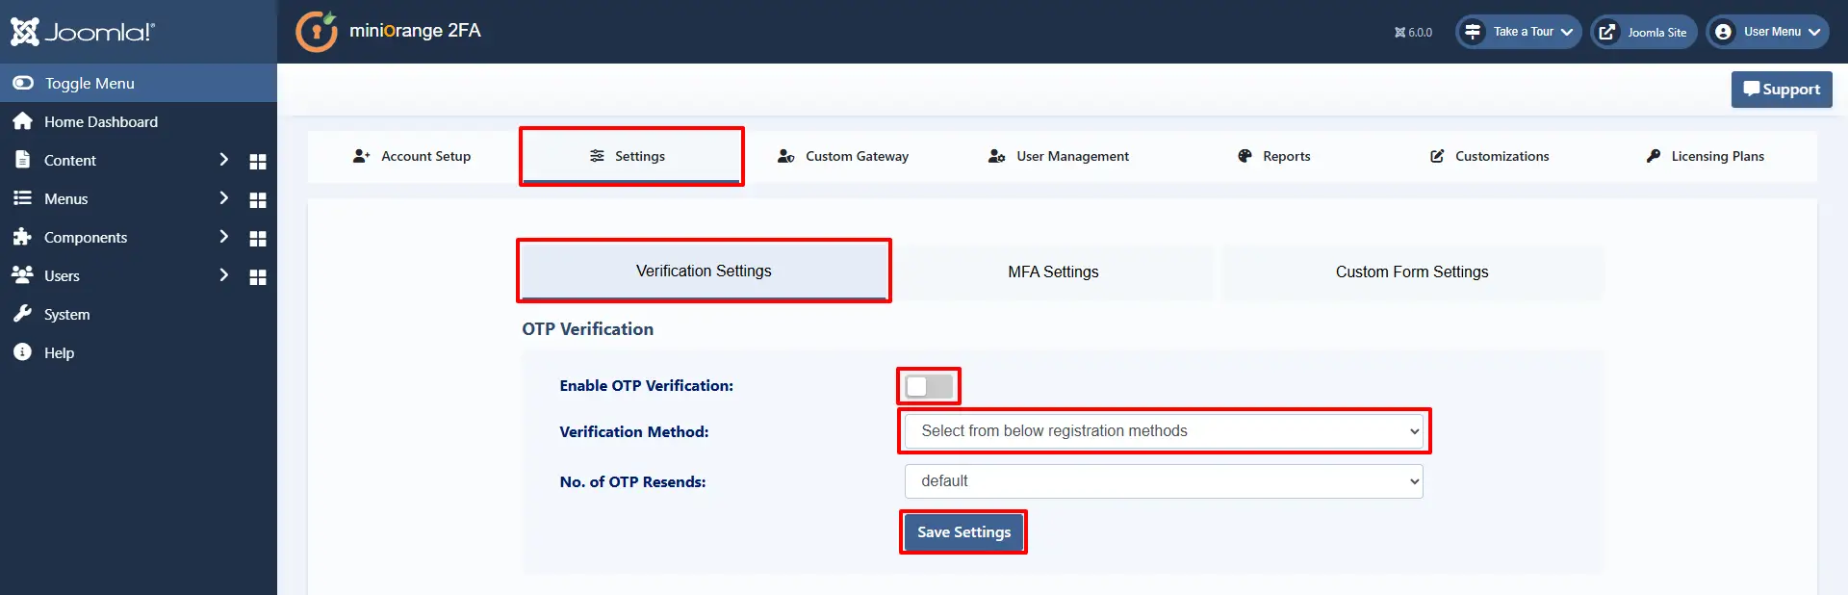Click the System wrench icon
The height and width of the screenshot is (595, 1848).
click(22, 314)
